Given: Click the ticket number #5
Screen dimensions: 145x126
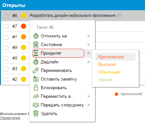Looking at the screenshot, I should coord(15,58).
